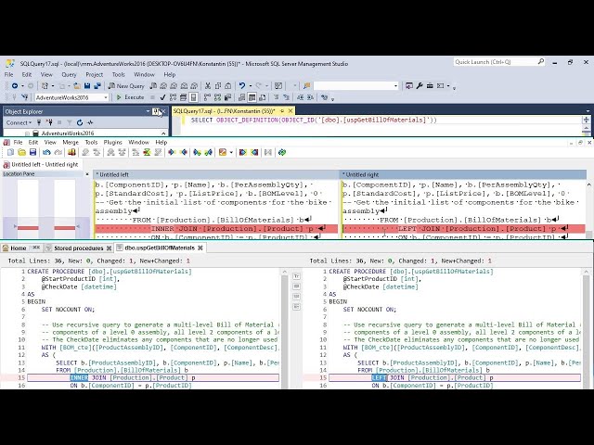Click WinMerge Open folder icon

(21, 152)
